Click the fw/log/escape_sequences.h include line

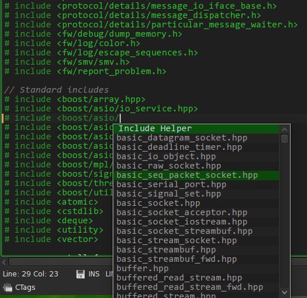click(x=101, y=52)
